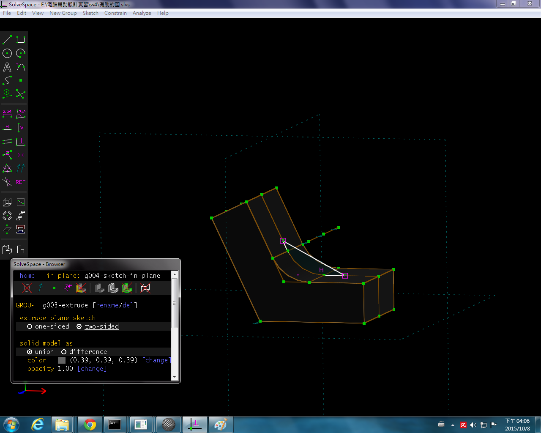541x433 pixels.
Task: Click Browser scrollbar up arrow
Action: [x=175, y=274]
